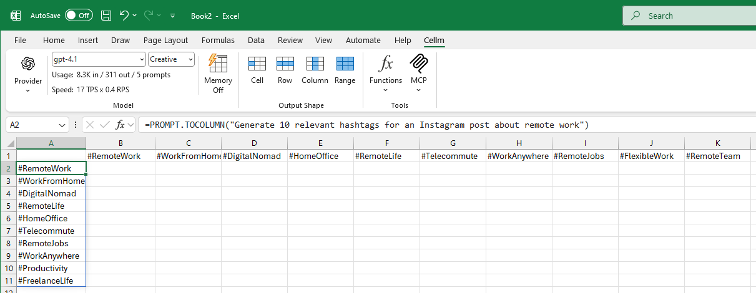Click the Save icon in title bar
This screenshot has width=756, height=293.
[x=106, y=16]
